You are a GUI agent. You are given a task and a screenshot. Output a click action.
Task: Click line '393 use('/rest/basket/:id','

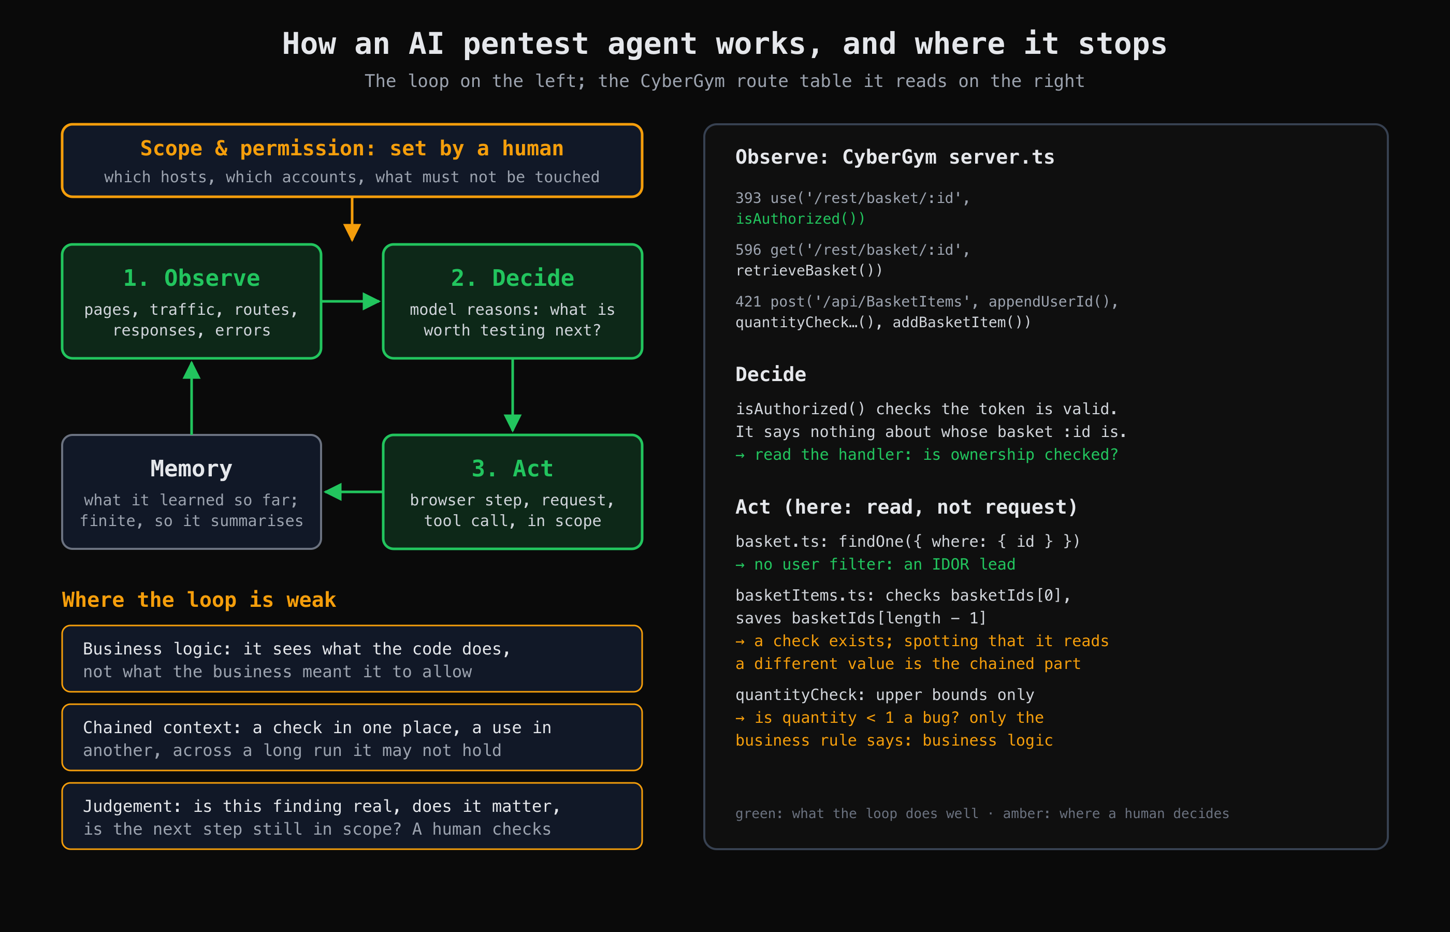coord(853,198)
